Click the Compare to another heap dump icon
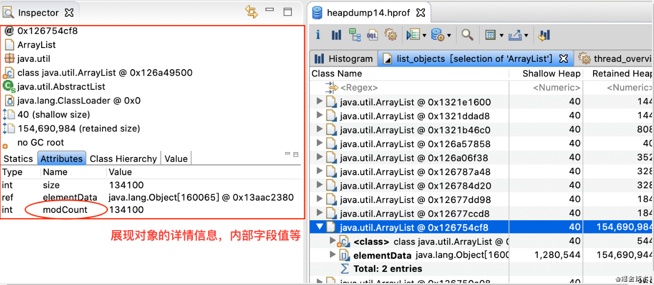This screenshot has height=285, width=654. 544,35
